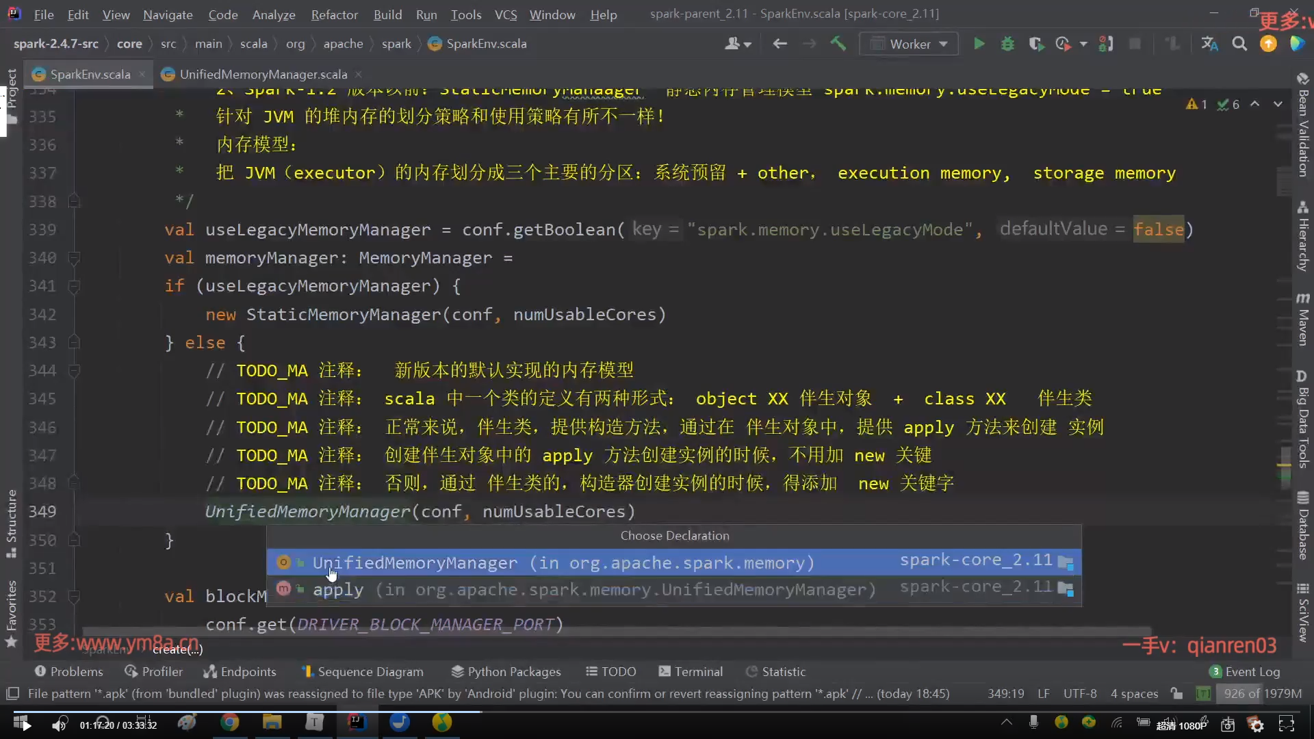This screenshot has height=739, width=1314.
Task: Toggle fold marker at line 341
Action: (x=74, y=286)
